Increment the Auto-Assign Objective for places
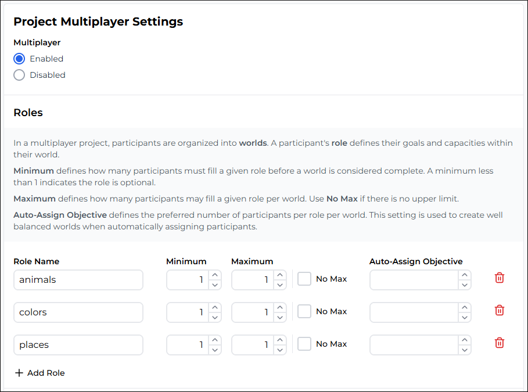 [465, 340]
